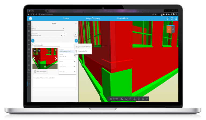The width and height of the screenshot is (206, 120).
Task: Click the icon left of the walk icon in the viewer toolbar
Action: (130, 99)
